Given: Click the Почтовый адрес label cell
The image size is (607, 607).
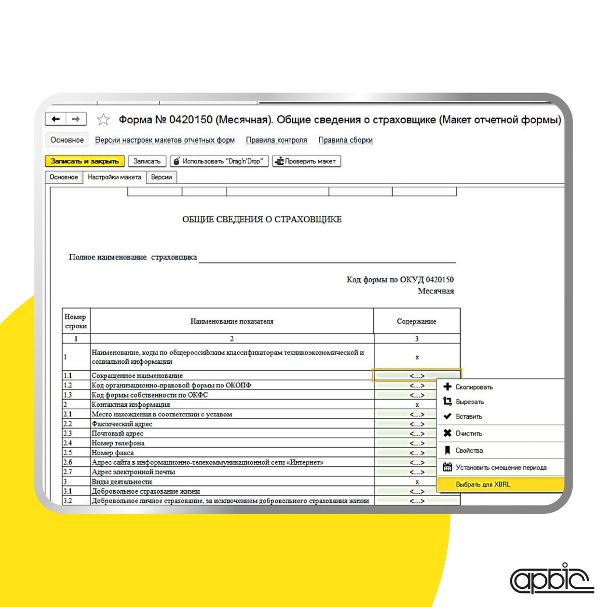Looking at the screenshot, I should coord(232,433).
